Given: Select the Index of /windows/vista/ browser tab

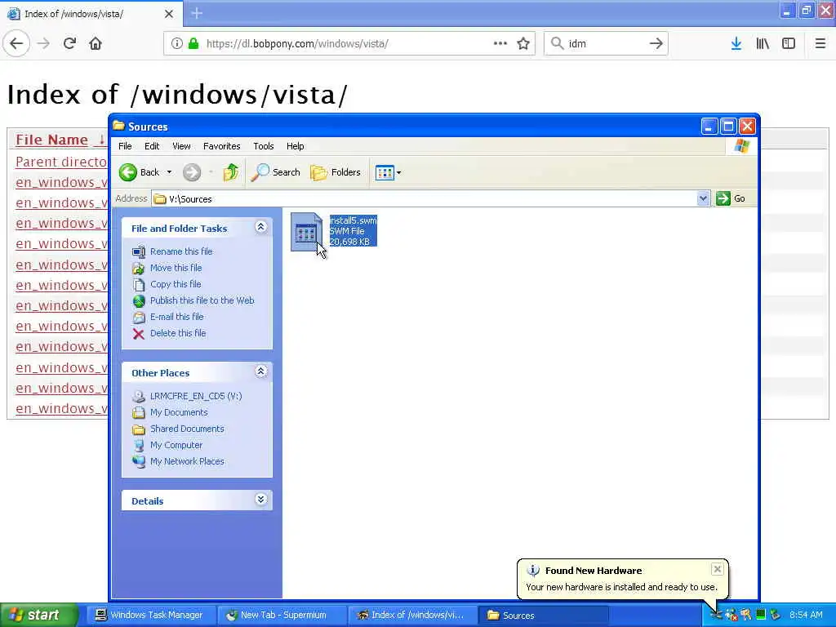Looking at the screenshot, I should point(91,14).
